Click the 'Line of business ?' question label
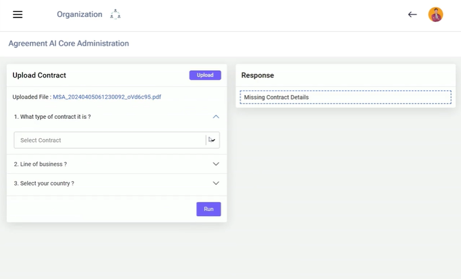 [40, 164]
